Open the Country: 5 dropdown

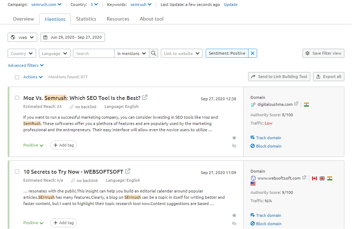pos(94,5)
